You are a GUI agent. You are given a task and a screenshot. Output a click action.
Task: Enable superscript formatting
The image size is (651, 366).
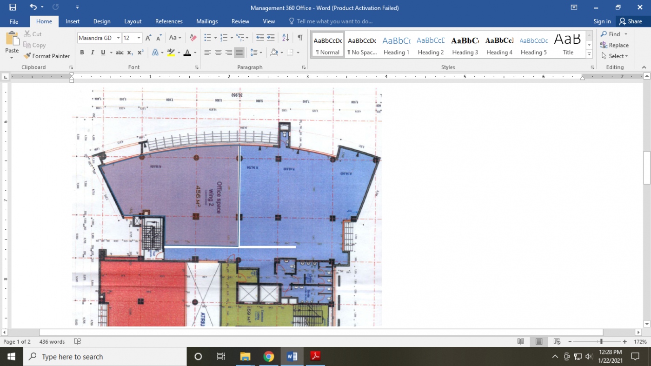point(139,53)
